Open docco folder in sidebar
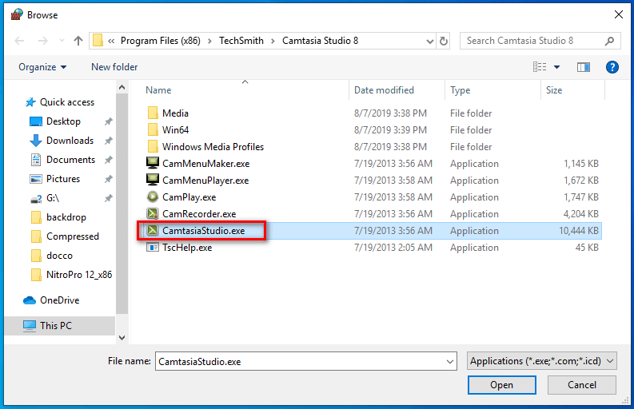634x409 pixels. (x=59, y=256)
